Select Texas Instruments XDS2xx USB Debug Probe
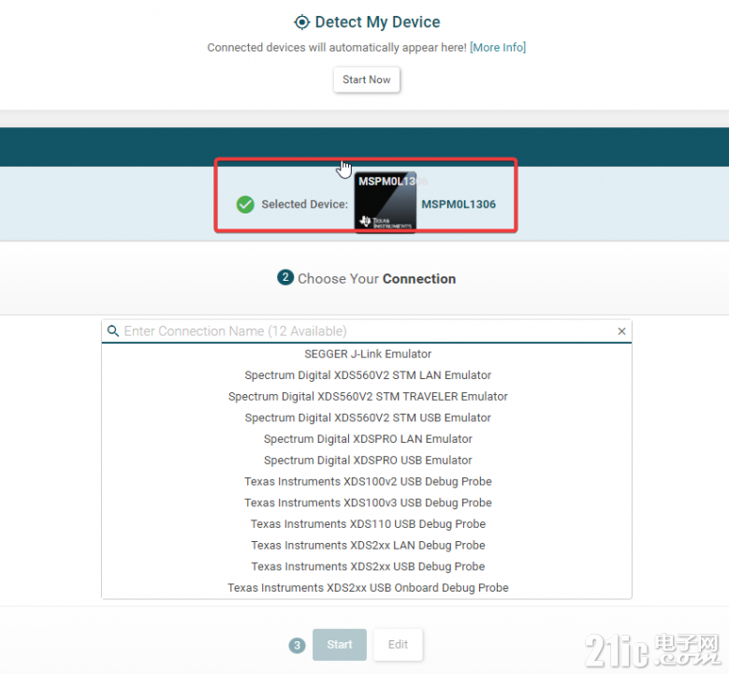 point(368,566)
